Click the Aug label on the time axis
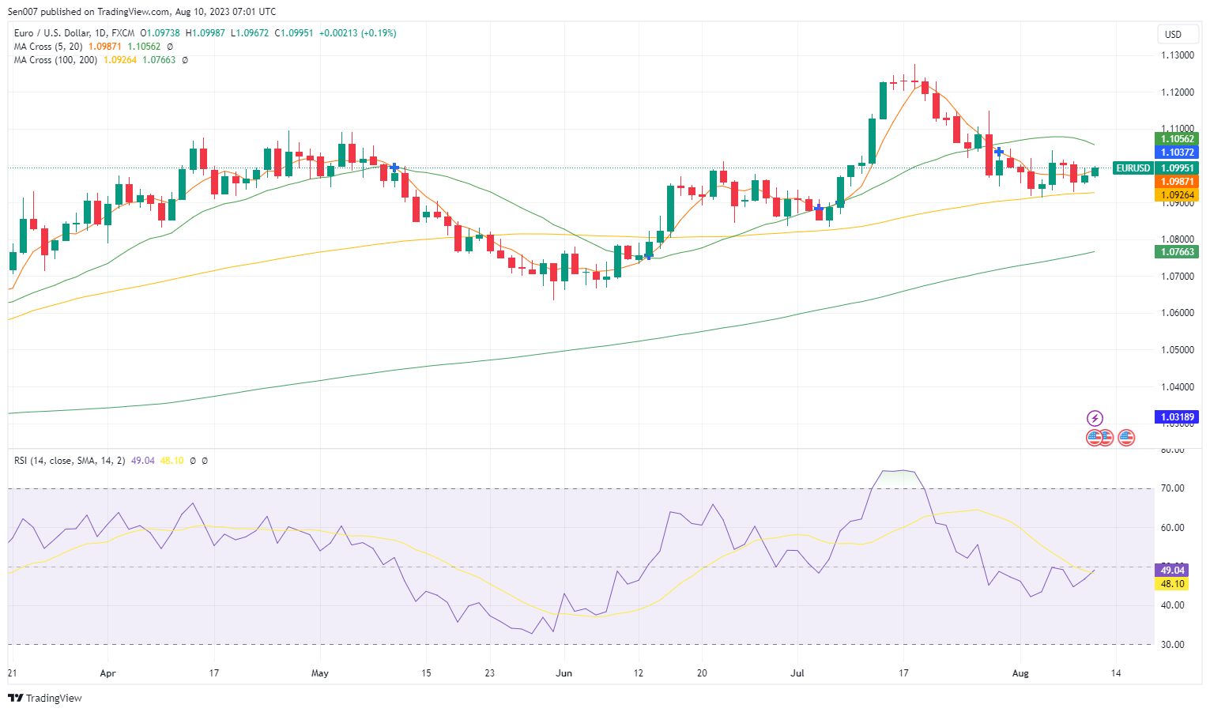Screen dimensions: 1210x712 [x=1020, y=673]
